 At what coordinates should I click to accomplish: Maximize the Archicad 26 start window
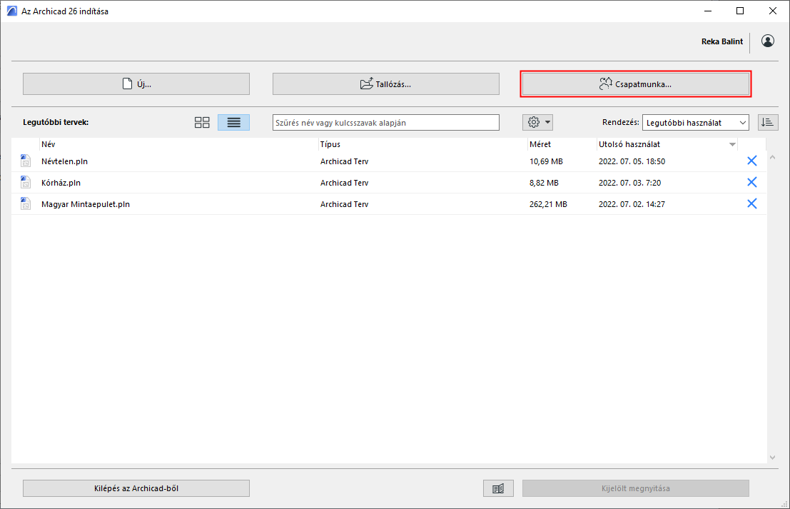[x=739, y=11]
